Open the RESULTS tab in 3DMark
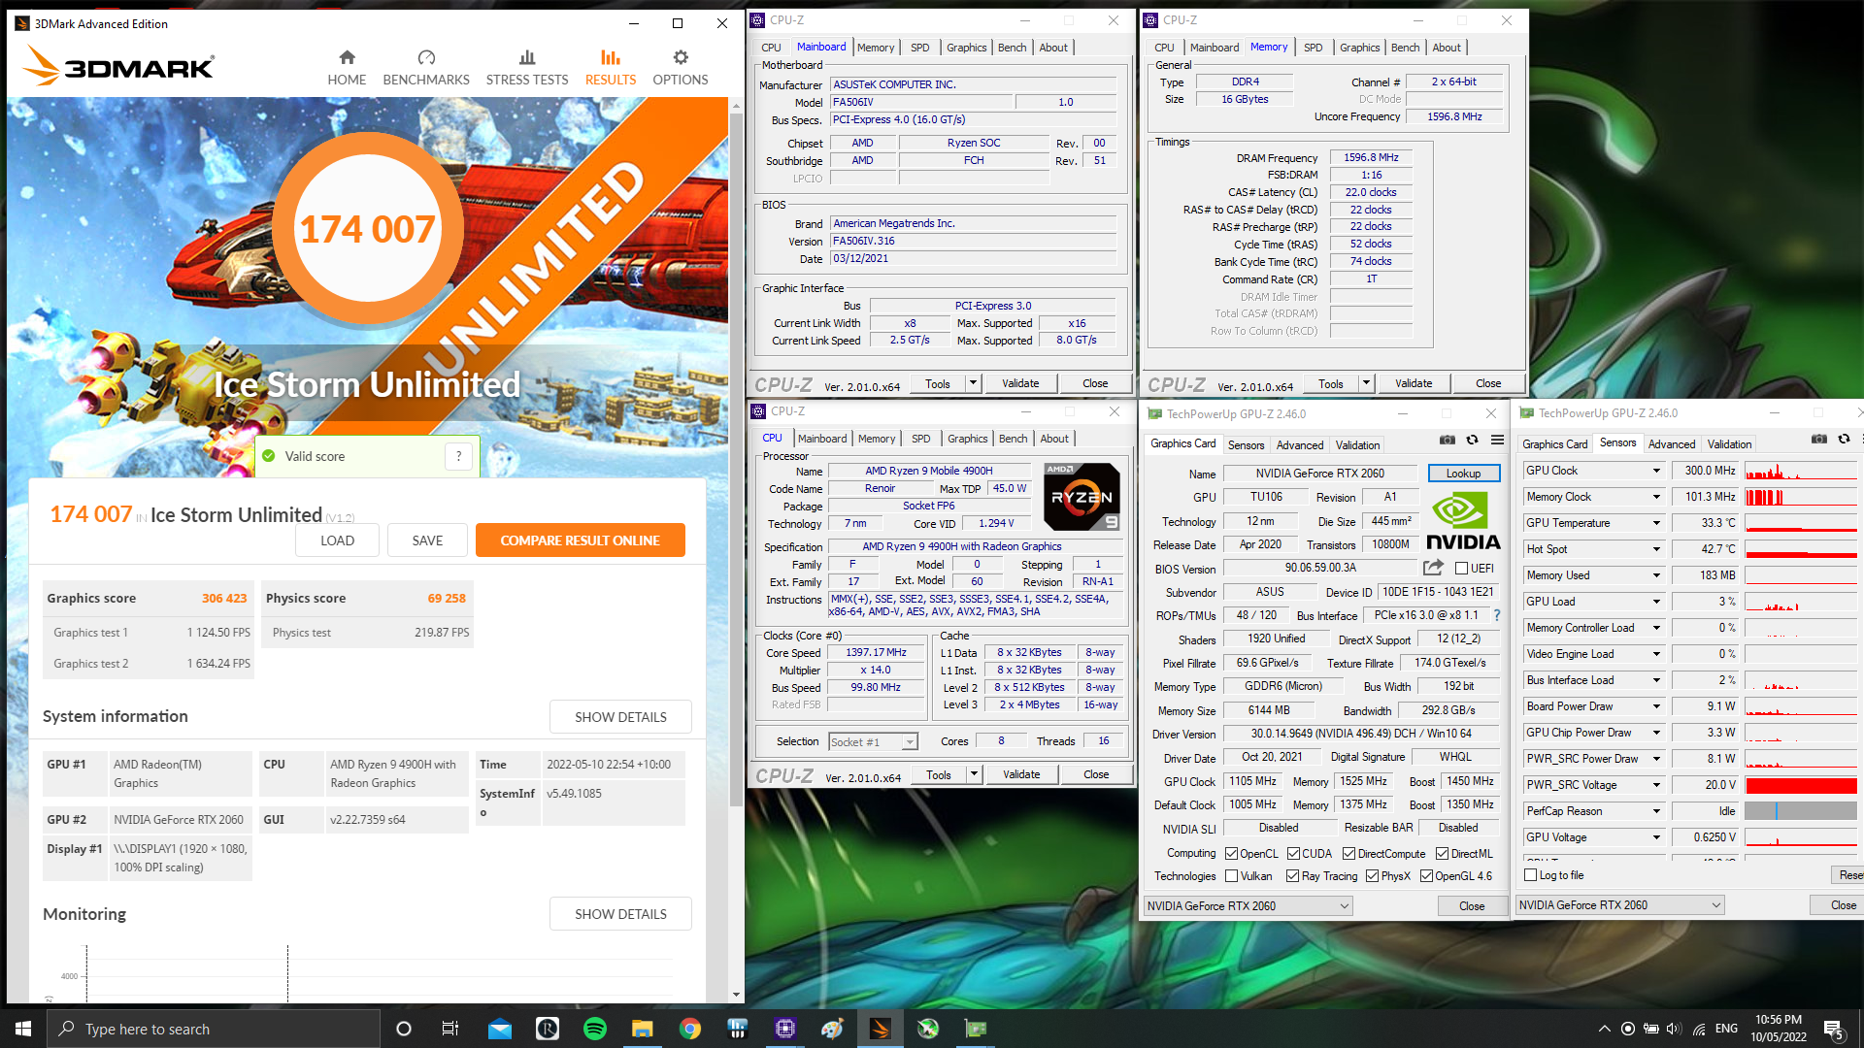This screenshot has height=1048, width=1864. pyautogui.click(x=611, y=67)
